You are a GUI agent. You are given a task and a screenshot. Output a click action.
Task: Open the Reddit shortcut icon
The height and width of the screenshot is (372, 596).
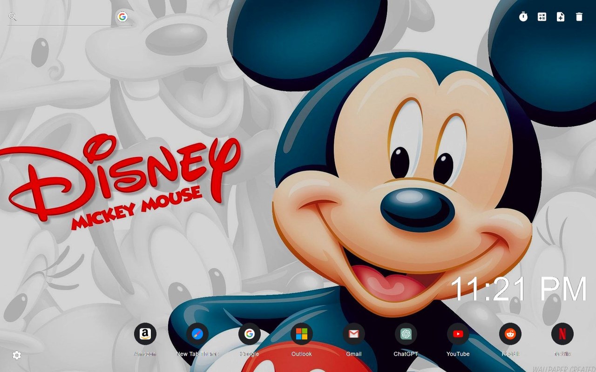coord(510,334)
